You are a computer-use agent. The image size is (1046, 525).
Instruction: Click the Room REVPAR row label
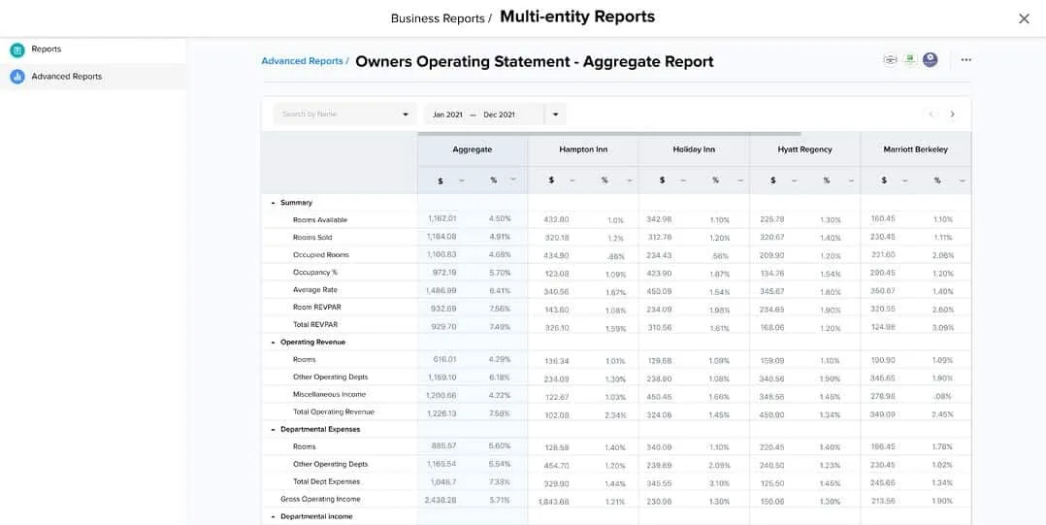coord(317,308)
